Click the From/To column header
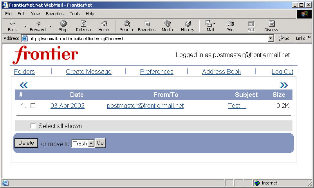The image size is (314, 188). (166, 95)
